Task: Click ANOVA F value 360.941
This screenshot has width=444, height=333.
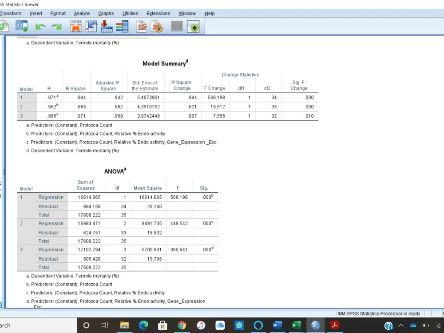Action: [x=179, y=250]
